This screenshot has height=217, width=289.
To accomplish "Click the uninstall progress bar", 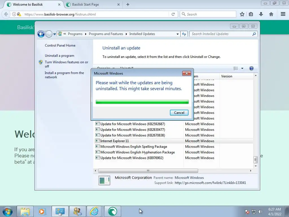I will (x=142, y=102).
